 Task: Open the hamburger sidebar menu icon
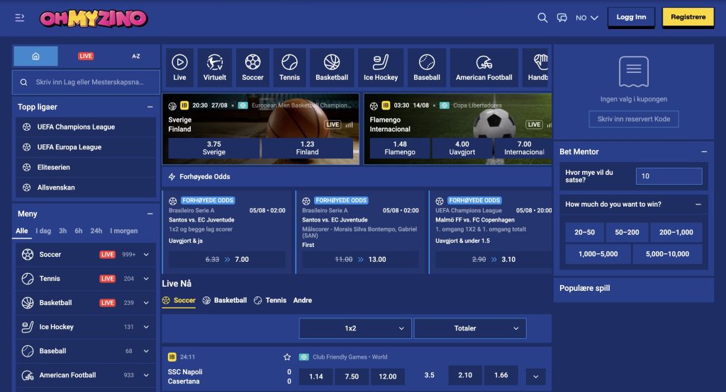(x=19, y=18)
